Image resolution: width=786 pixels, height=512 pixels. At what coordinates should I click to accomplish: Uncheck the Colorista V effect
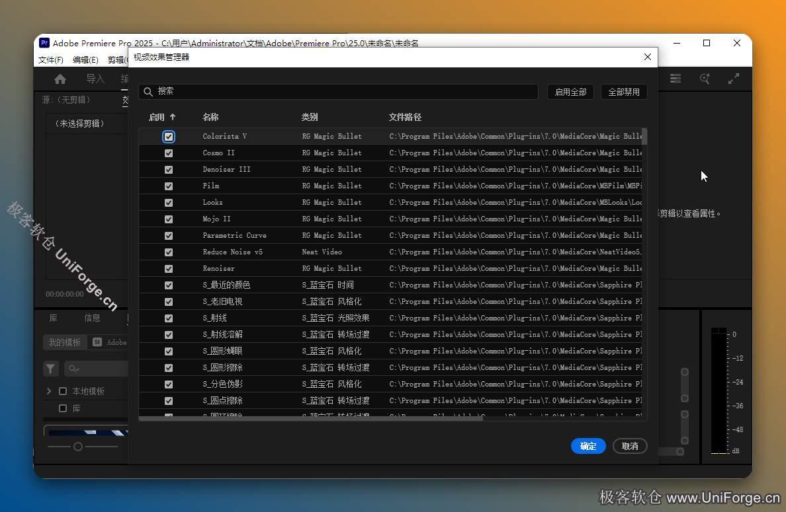click(x=169, y=137)
